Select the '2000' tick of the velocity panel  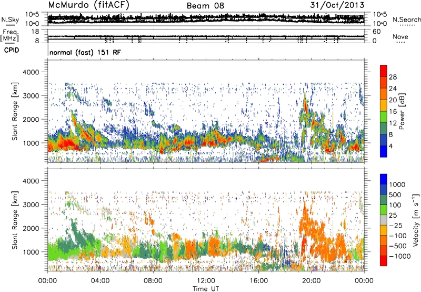(x=31, y=228)
